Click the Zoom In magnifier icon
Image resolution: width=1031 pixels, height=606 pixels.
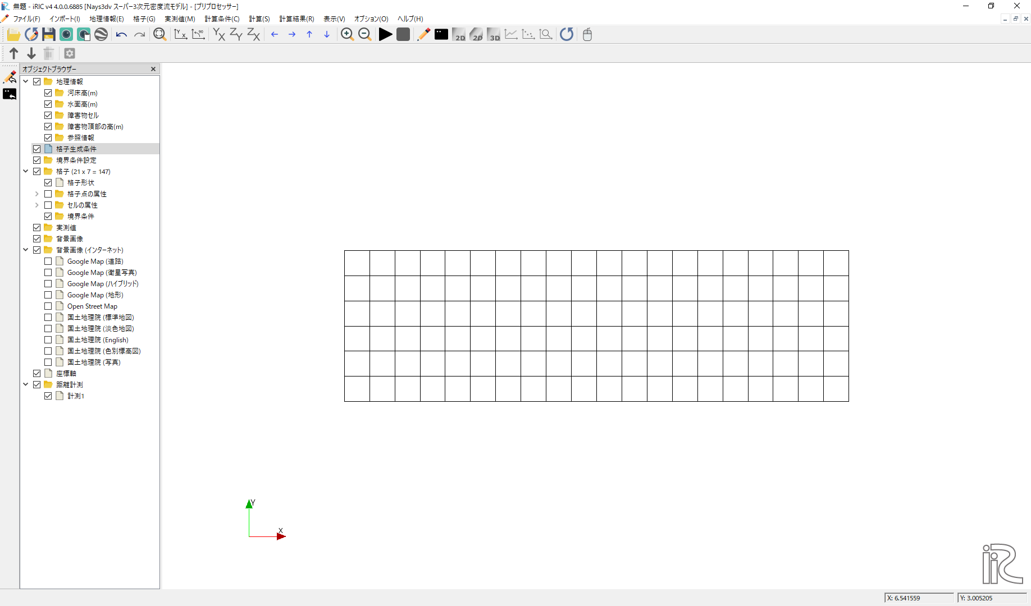point(347,34)
